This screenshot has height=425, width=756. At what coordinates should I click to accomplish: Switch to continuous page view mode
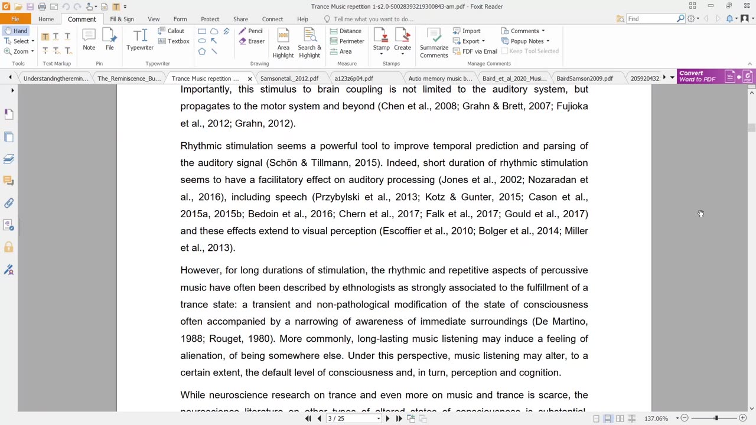[x=608, y=419]
